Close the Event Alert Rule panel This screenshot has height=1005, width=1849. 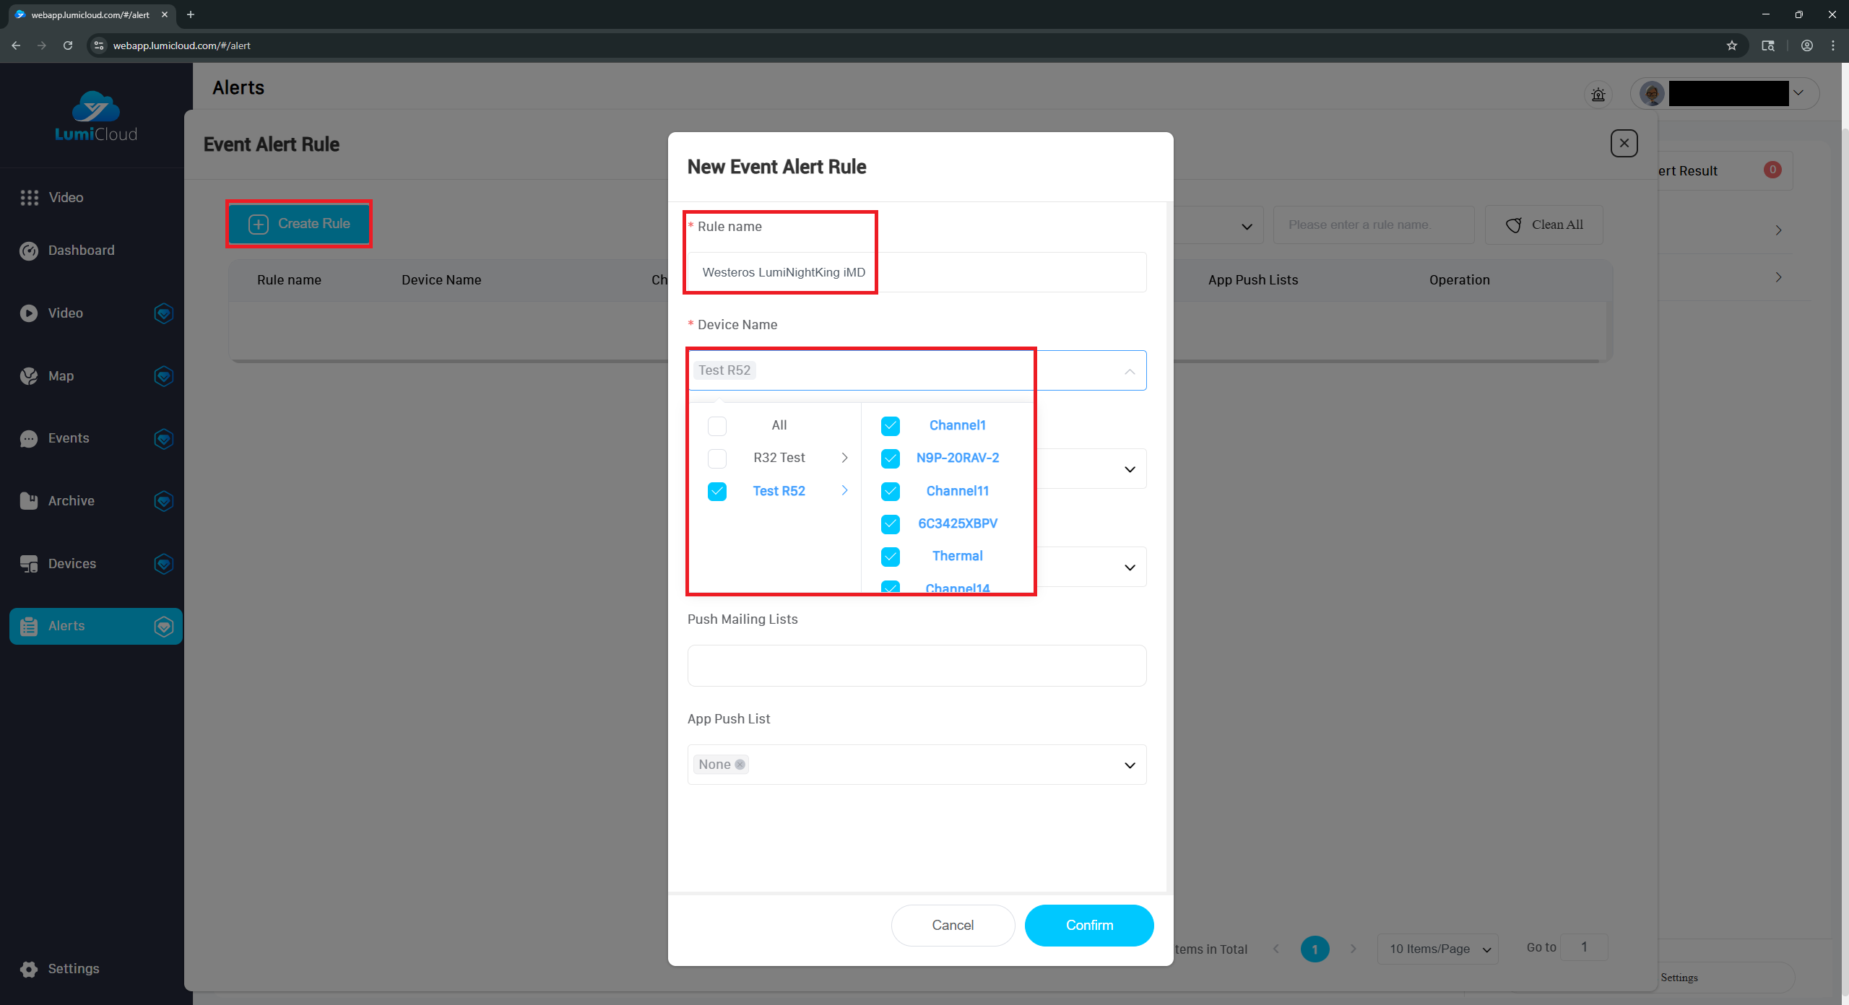tap(1624, 144)
